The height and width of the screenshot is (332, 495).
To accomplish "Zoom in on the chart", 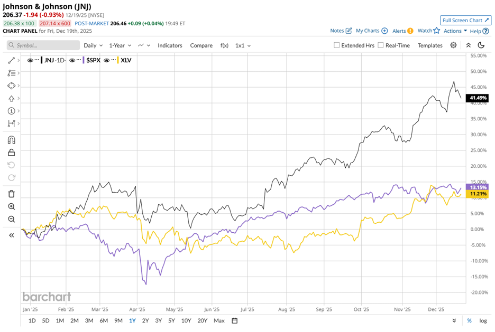I will click(11, 207).
